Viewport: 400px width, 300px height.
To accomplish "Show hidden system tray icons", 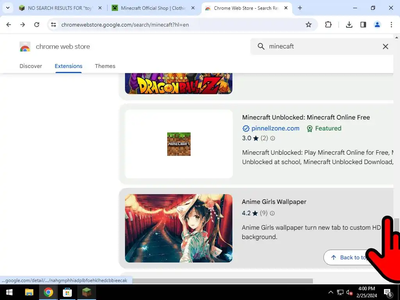I will [330, 292].
